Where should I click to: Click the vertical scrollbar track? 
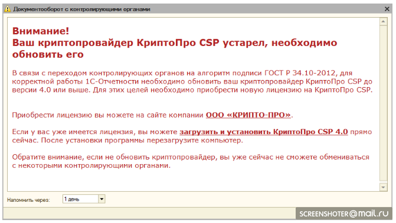point(383,103)
